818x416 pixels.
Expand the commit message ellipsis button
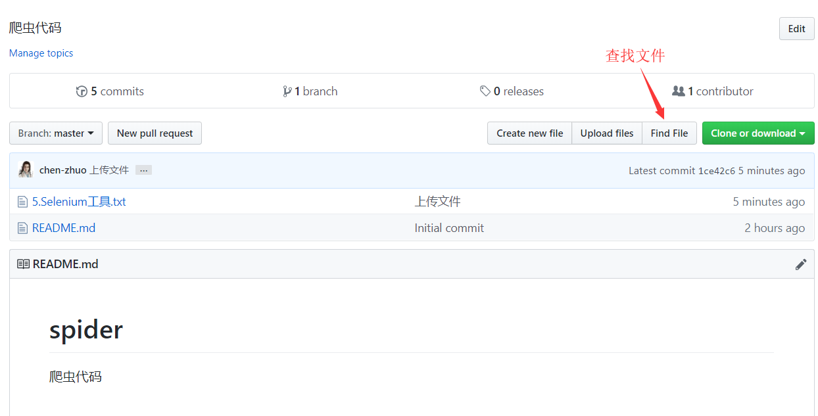point(143,170)
